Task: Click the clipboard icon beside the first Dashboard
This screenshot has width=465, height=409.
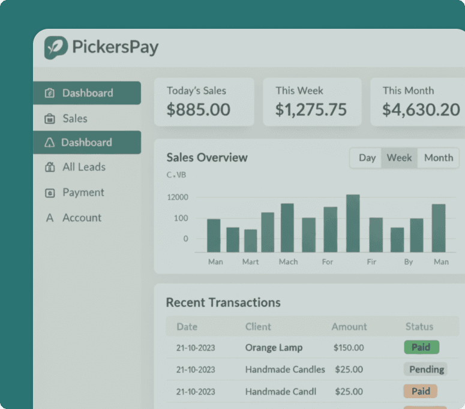Action: [50, 93]
